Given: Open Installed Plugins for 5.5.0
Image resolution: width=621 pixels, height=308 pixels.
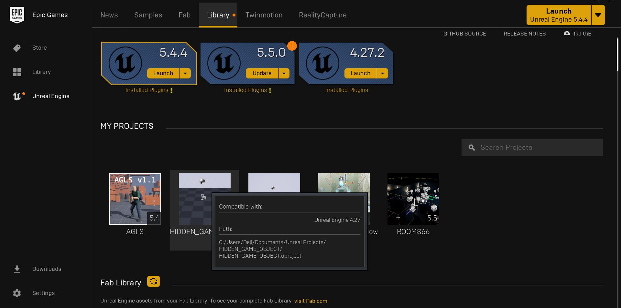Looking at the screenshot, I should (245, 90).
